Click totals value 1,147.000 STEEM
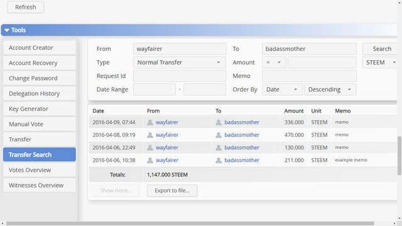The image size is (402, 226). 167,175
